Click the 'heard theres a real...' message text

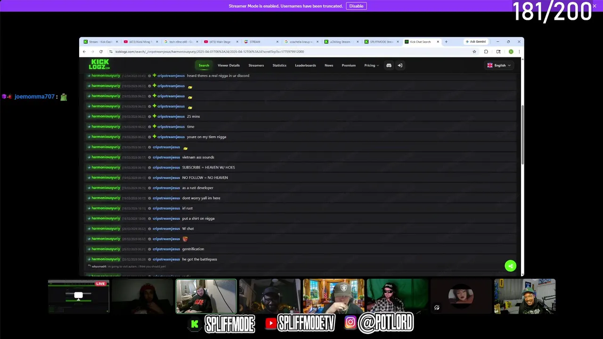(x=218, y=76)
